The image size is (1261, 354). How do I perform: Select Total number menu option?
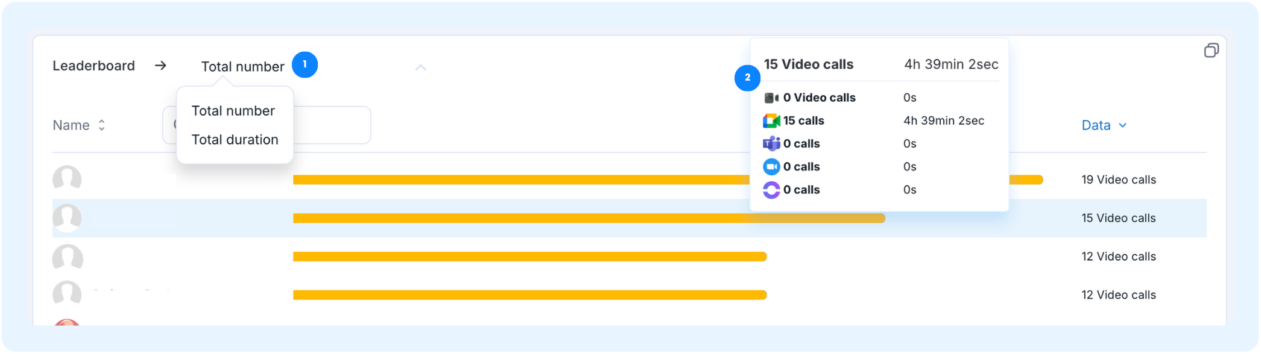click(233, 111)
